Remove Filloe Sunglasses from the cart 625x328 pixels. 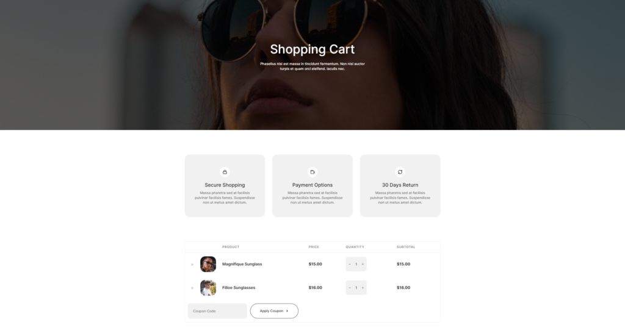tap(192, 288)
